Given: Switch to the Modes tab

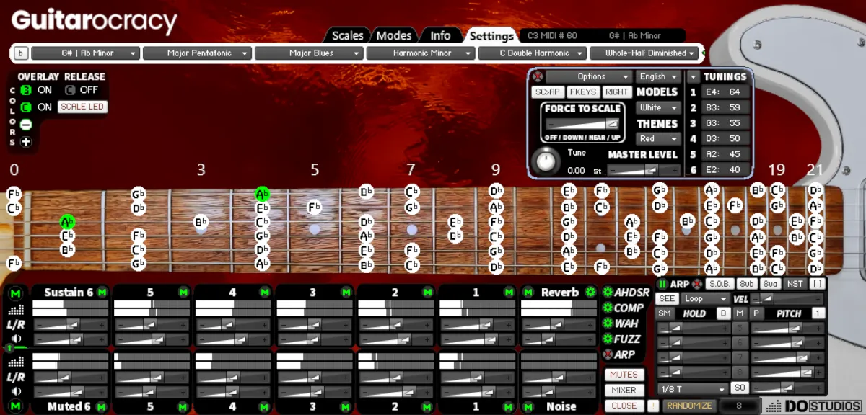Looking at the screenshot, I should (394, 35).
